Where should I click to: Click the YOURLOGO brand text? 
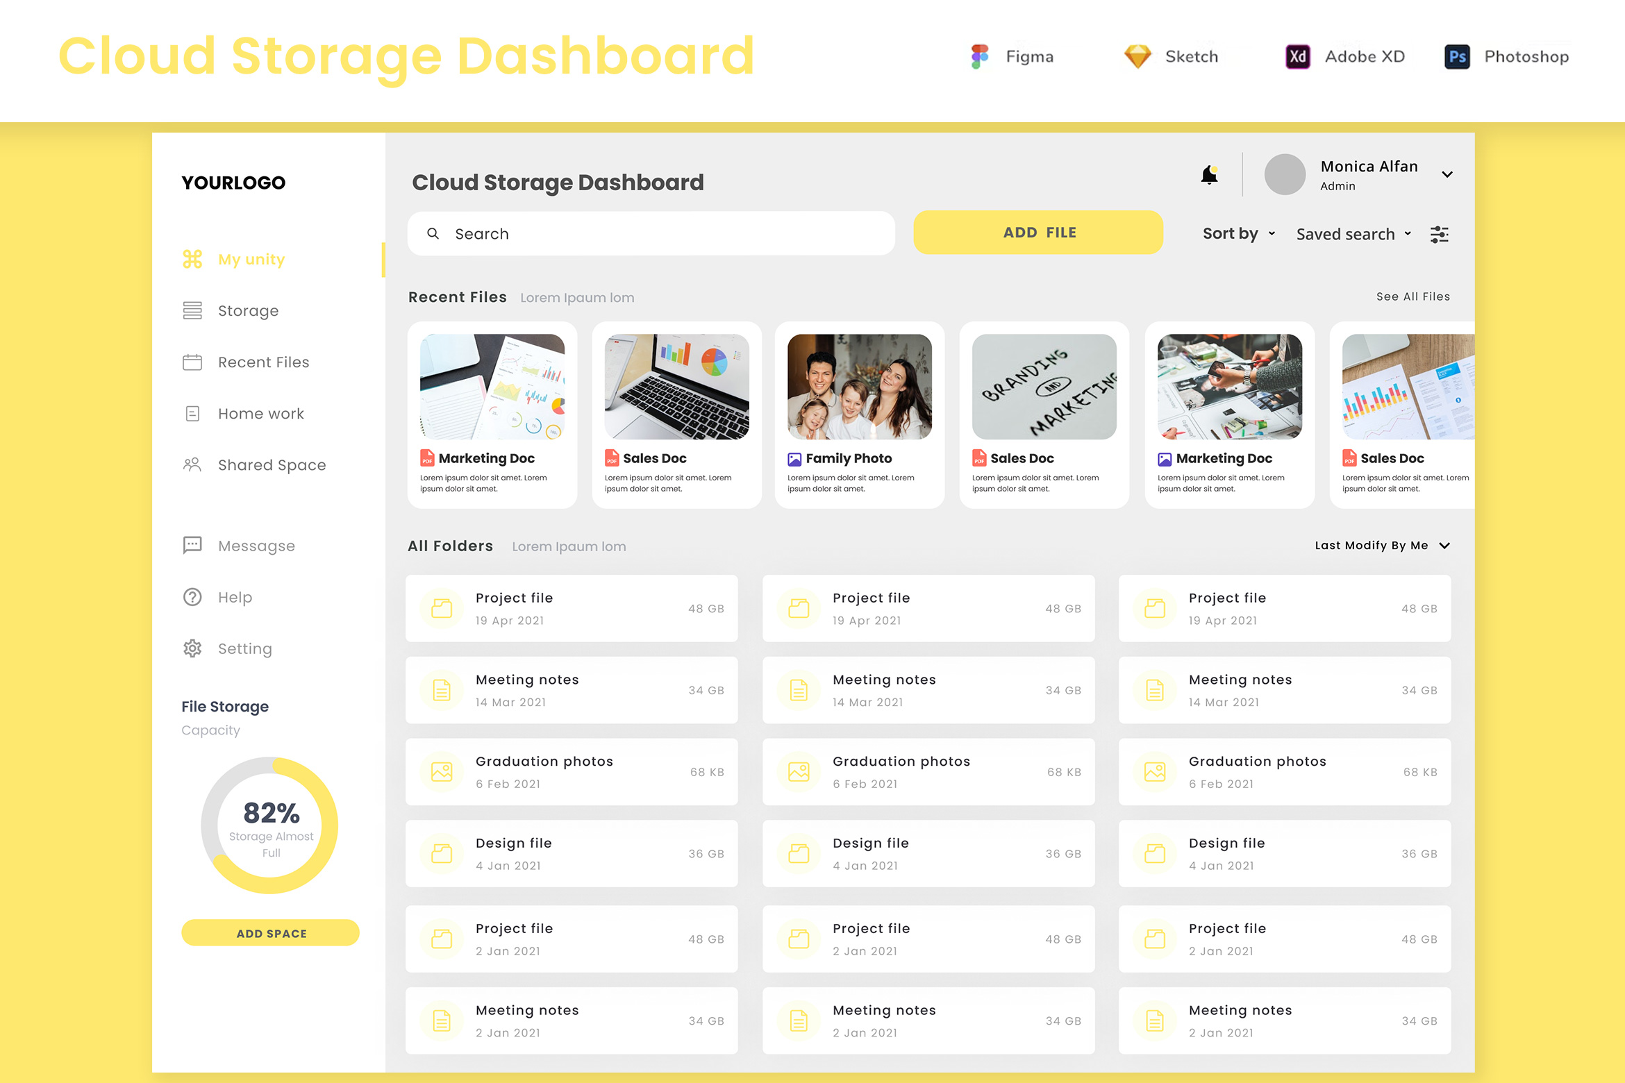click(x=233, y=183)
